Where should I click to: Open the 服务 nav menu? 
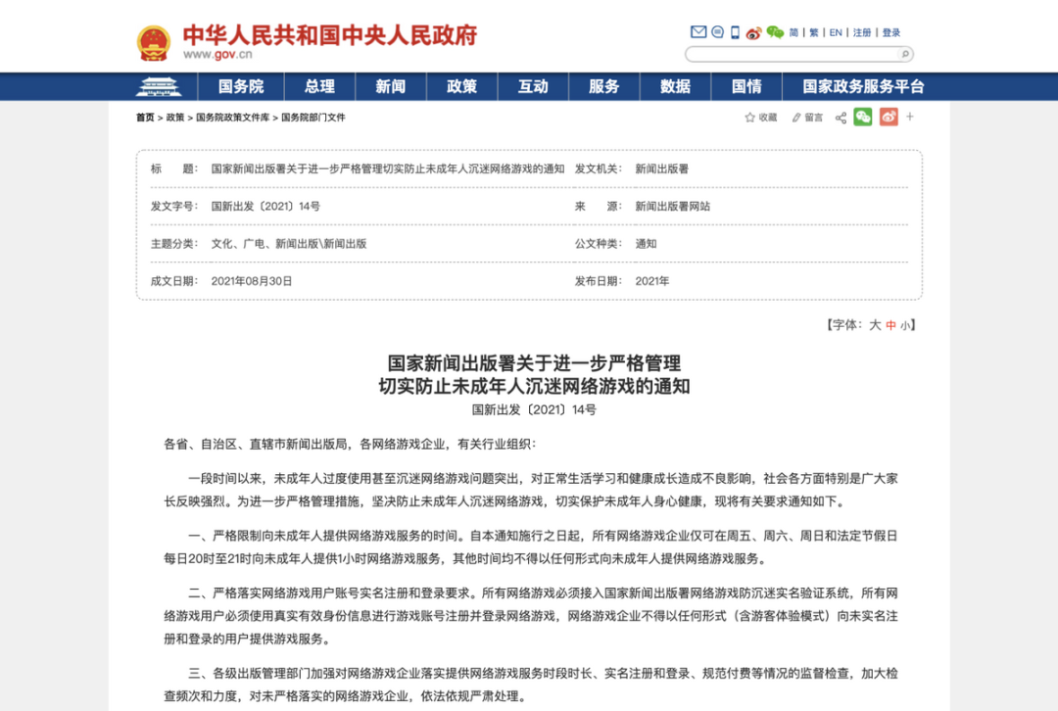coord(603,86)
